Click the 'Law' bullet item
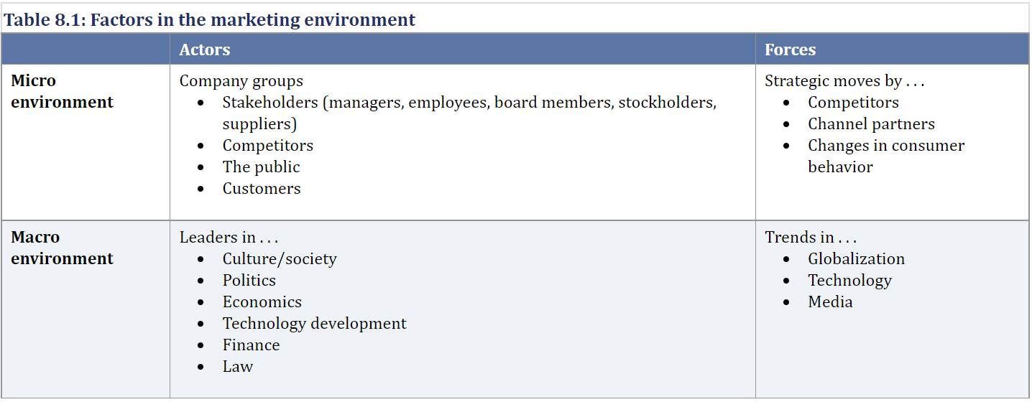 (238, 366)
